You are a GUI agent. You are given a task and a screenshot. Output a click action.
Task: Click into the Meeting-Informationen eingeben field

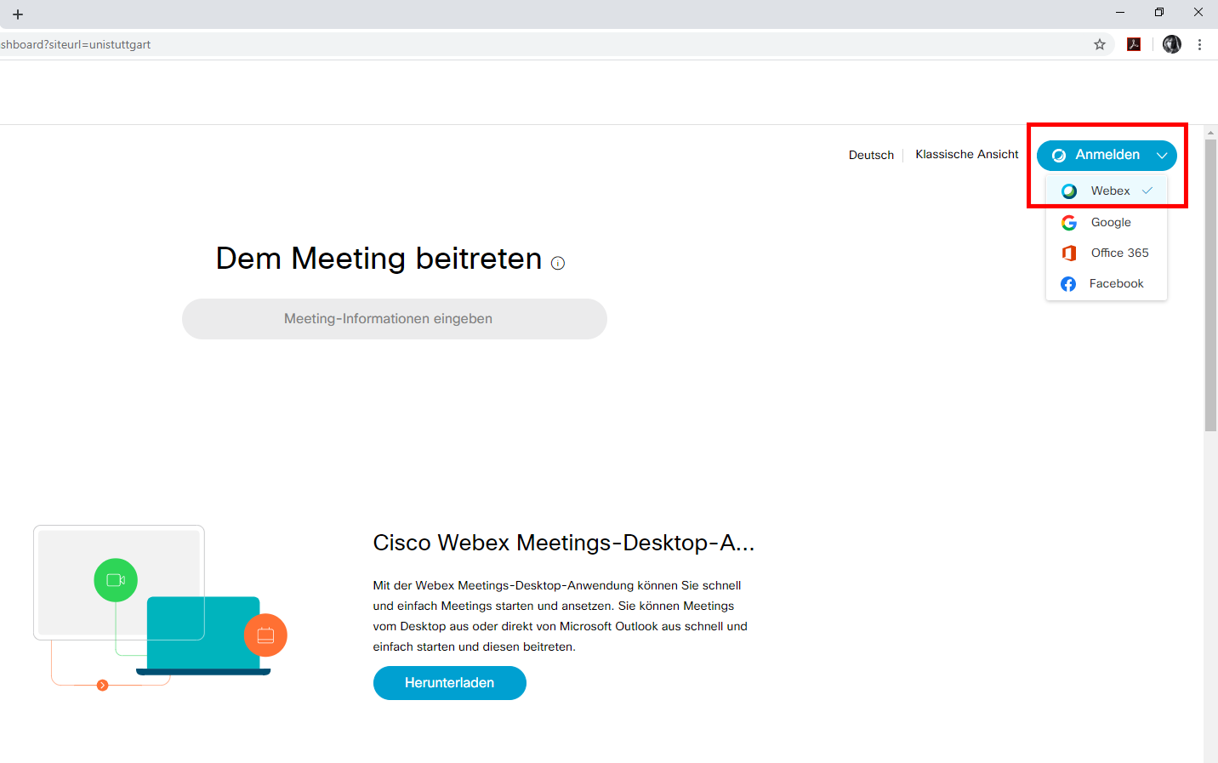(x=395, y=319)
